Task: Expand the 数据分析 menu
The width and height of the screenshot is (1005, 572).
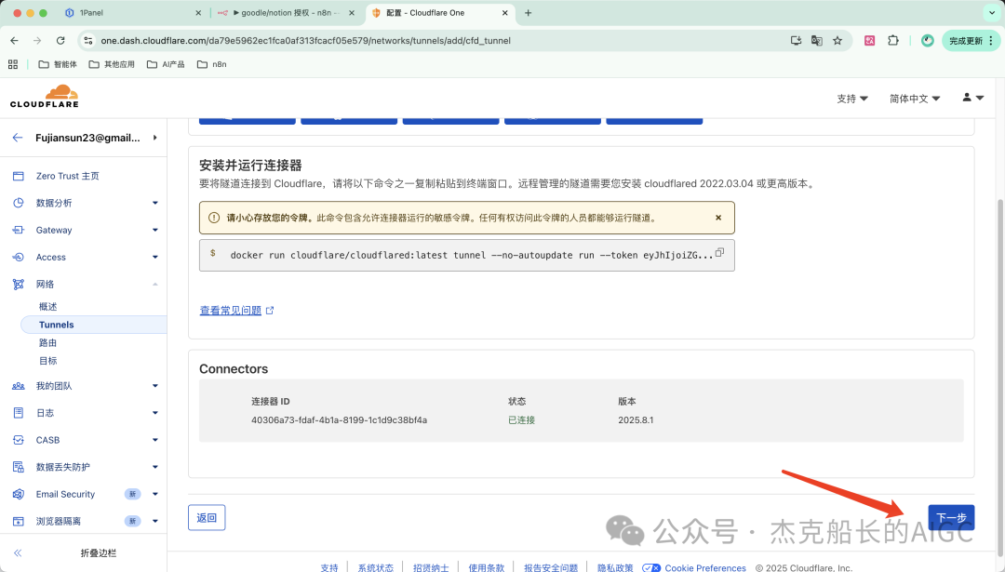Action: pyautogui.click(x=155, y=203)
